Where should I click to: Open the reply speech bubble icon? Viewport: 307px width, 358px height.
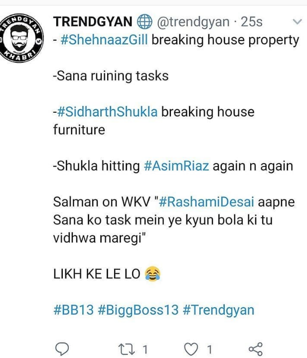[62, 349]
